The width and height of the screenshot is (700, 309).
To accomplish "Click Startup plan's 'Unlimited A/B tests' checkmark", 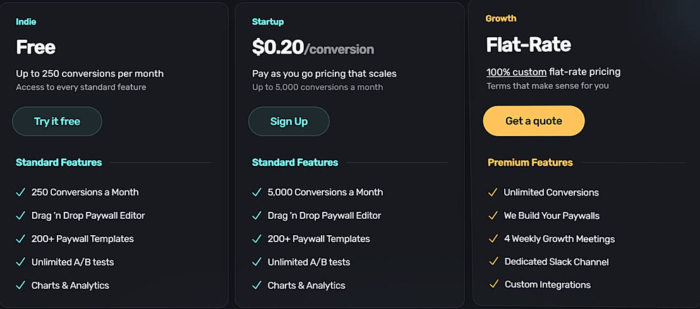I will point(256,262).
